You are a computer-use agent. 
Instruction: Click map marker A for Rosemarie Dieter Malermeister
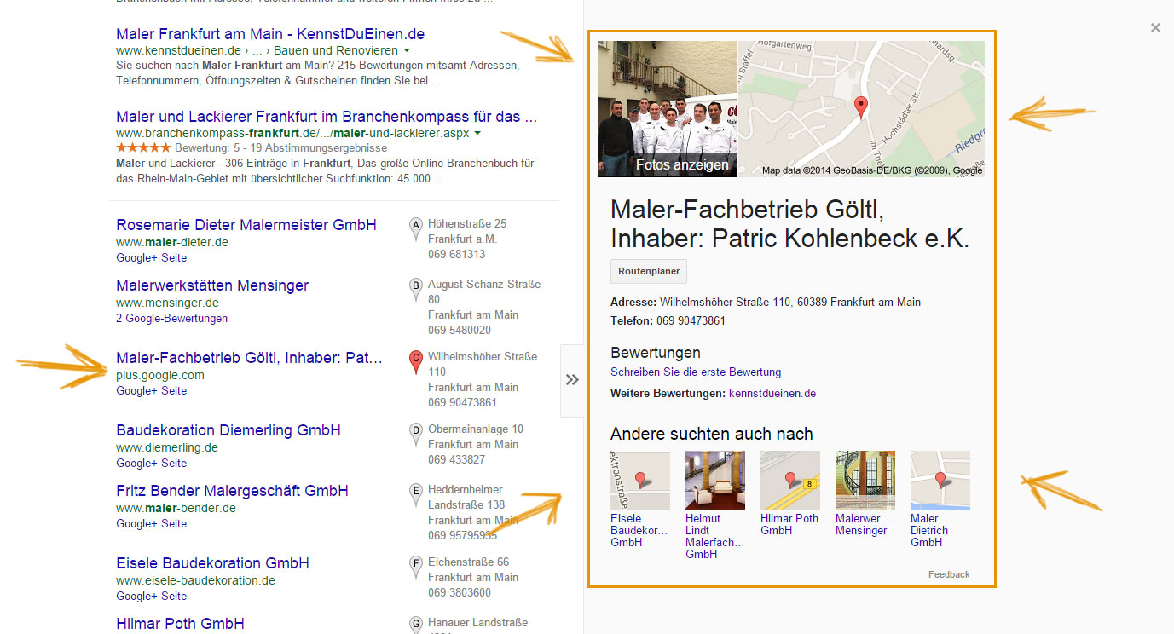(416, 228)
